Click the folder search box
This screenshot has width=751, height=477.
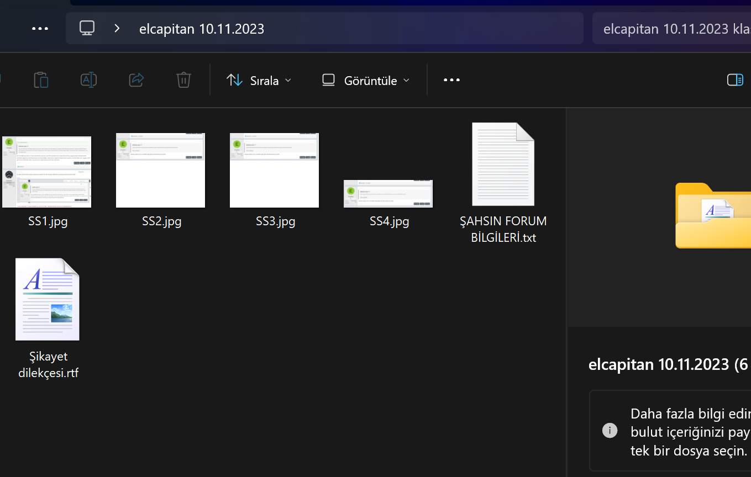[x=671, y=28]
